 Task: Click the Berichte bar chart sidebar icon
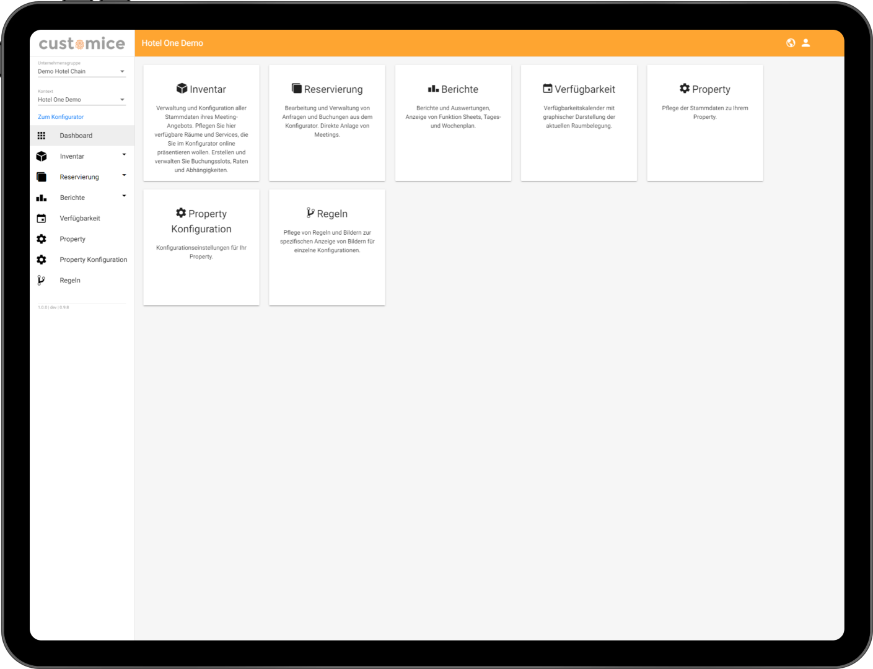coord(42,198)
